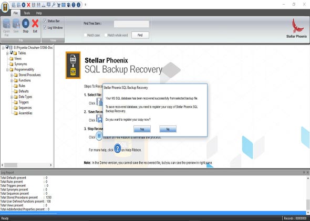Click the Open File database icon in ribbon
The image size is (310, 221).
[x=6, y=24]
